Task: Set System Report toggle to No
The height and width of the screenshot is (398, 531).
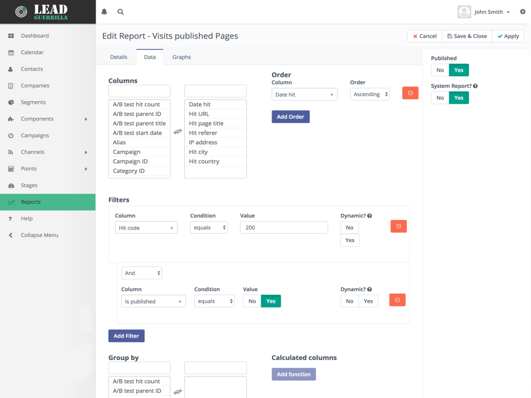Action: click(x=440, y=98)
